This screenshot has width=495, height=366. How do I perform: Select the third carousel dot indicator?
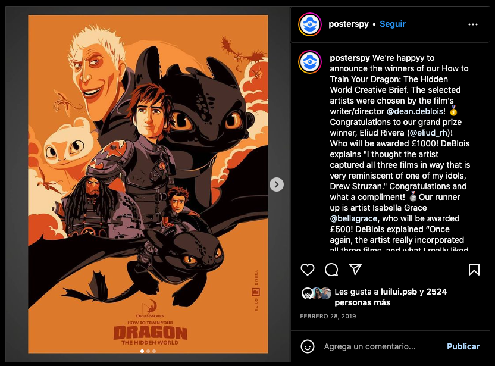pyautogui.click(x=154, y=351)
